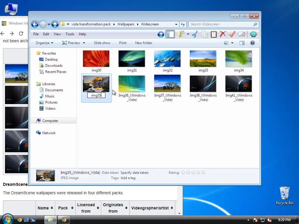Toggle the preview pane button
This screenshot has width=299, height=224.
click(x=242, y=43)
